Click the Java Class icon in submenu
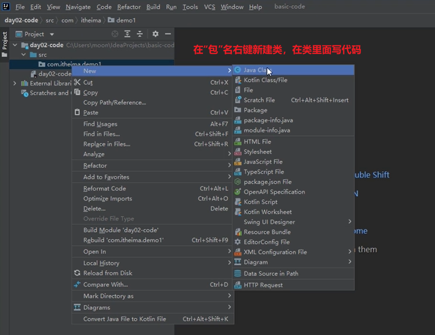This screenshot has height=335, width=435. tap(238, 70)
